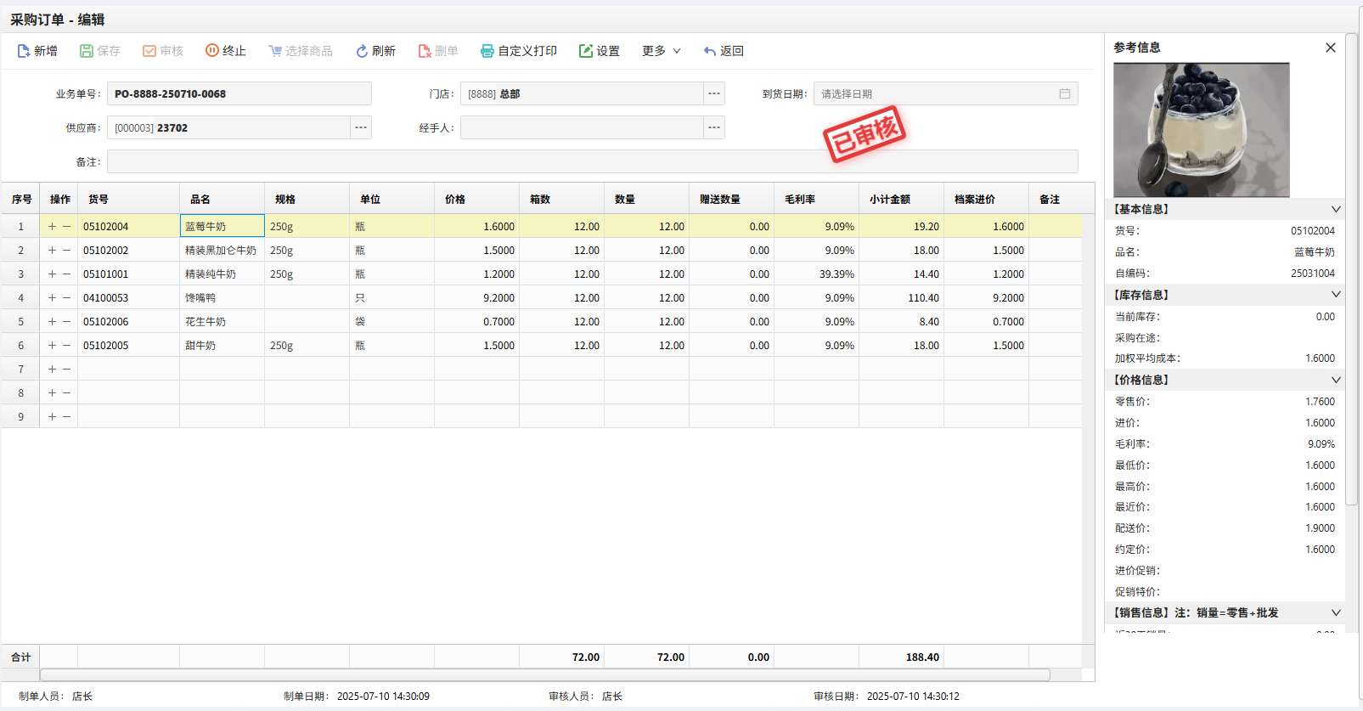Open 选择商品 product picker
The image size is (1363, 711).
(301, 51)
